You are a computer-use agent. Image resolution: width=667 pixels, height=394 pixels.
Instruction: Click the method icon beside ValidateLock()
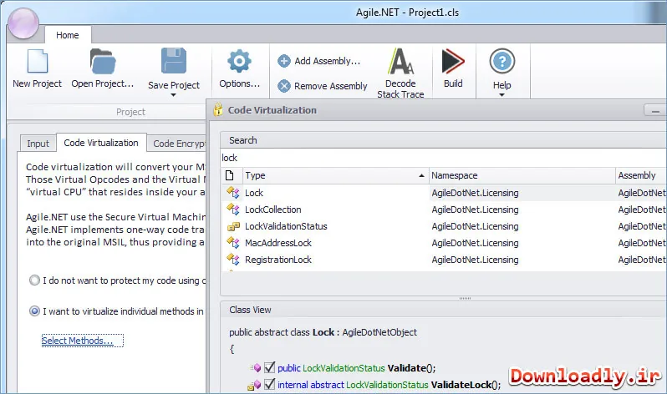coord(254,385)
